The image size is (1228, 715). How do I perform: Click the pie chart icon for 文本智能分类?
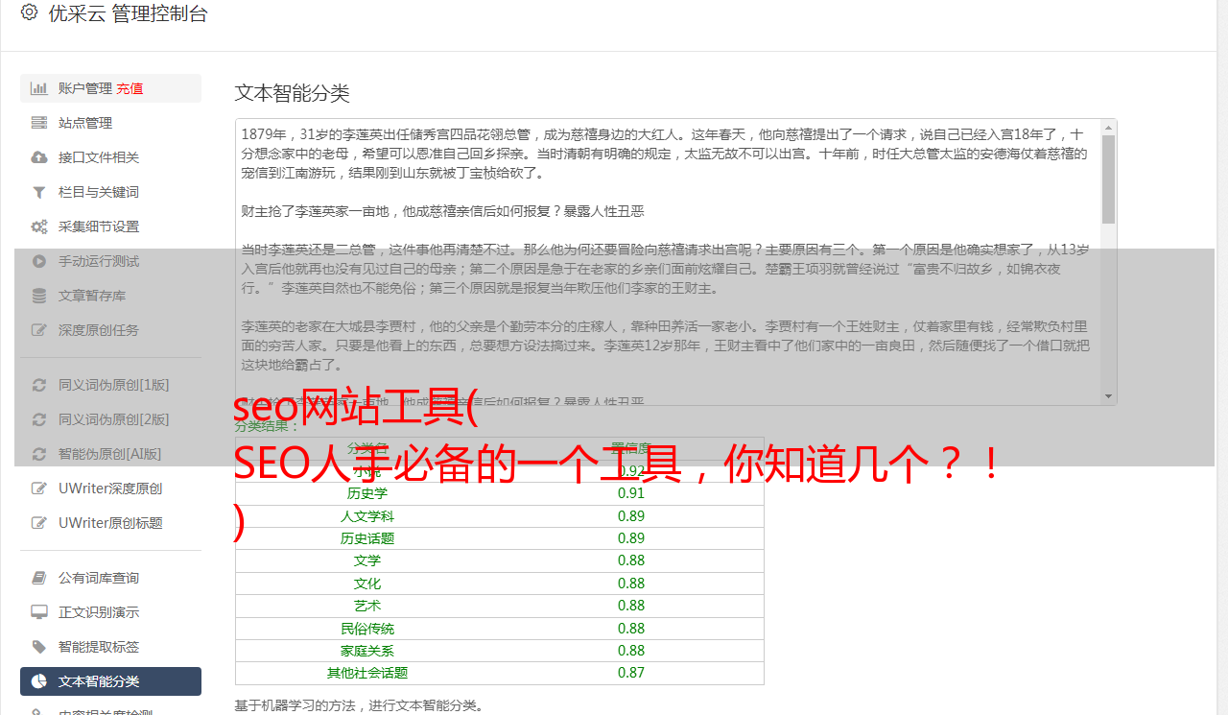pyautogui.click(x=39, y=681)
